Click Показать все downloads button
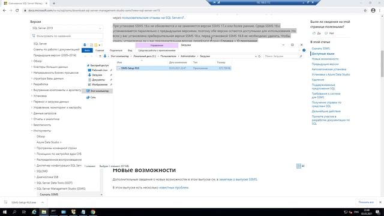Screen dimensions: 384x216 (366, 202)
